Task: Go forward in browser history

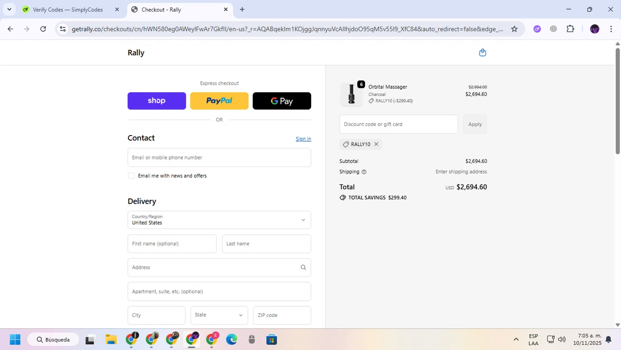Action: (26, 29)
